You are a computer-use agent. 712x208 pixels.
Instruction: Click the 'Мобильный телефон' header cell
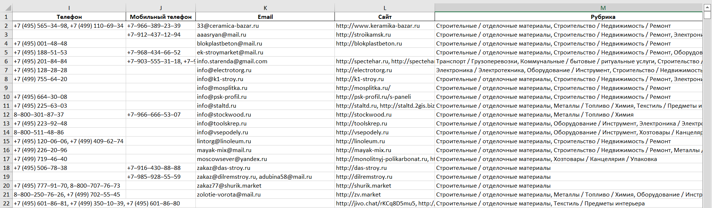pos(161,17)
